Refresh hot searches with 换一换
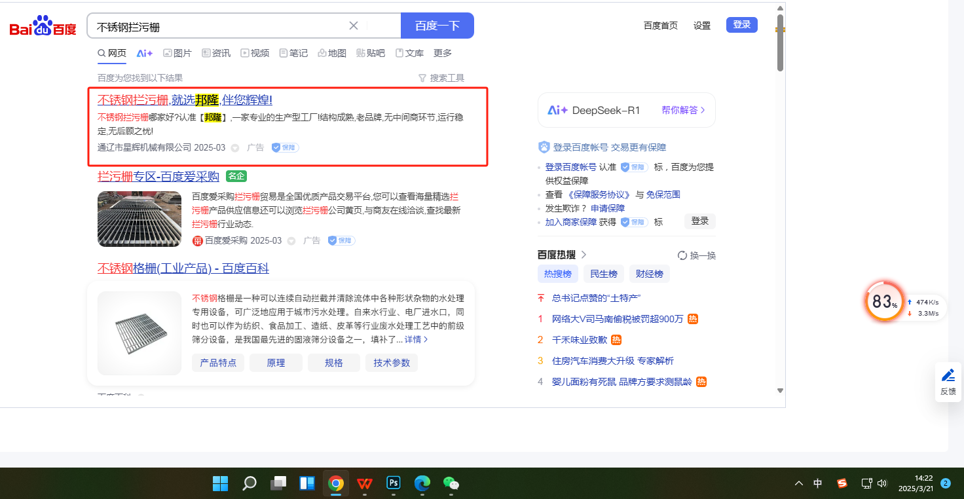 tap(697, 255)
